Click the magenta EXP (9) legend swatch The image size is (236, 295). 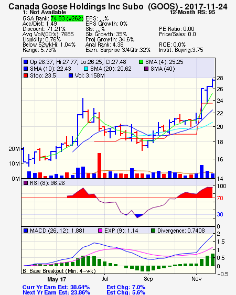tap(100, 231)
